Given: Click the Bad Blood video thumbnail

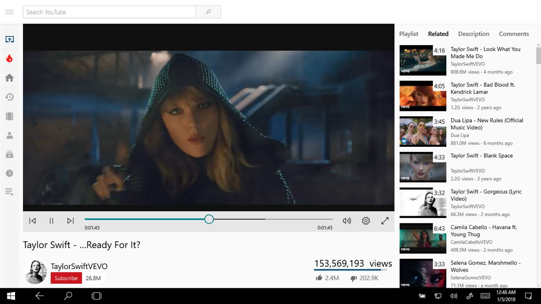Looking at the screenshot, I should [x=423, y=96].
